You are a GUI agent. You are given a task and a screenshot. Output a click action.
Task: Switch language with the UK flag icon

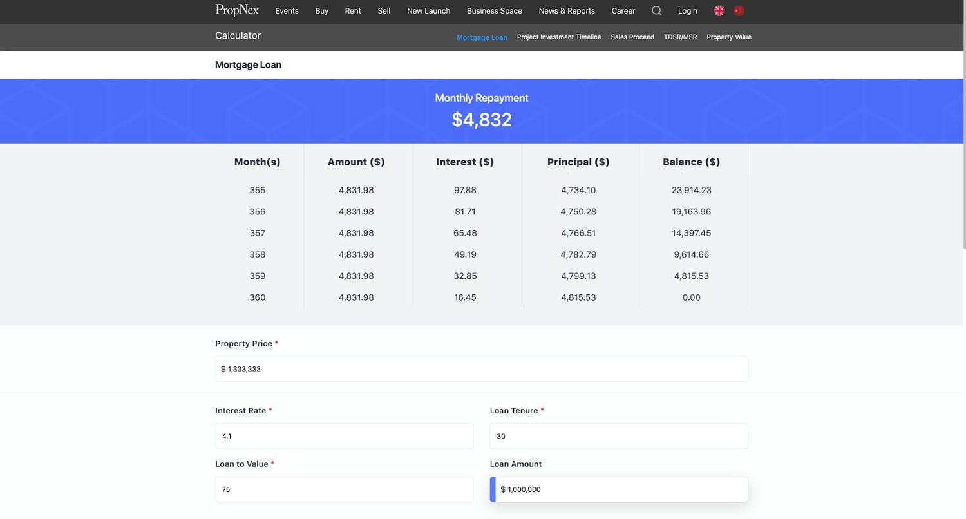(x=719, y=11)
